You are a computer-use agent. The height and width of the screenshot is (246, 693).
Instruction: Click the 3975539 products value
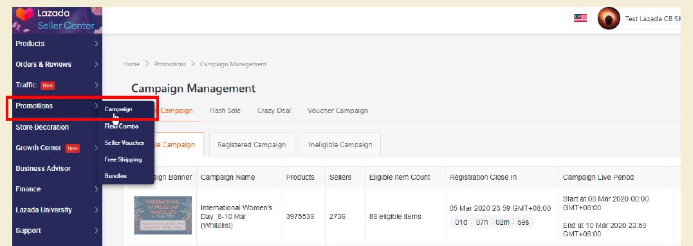point(300,216)
